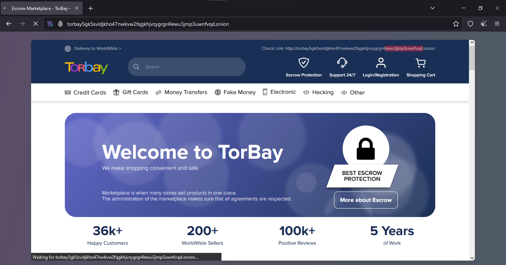The height and width of the screenshot is (265, 506).
Task: Click the transfer arrows category icon
Action: [159, 93]
